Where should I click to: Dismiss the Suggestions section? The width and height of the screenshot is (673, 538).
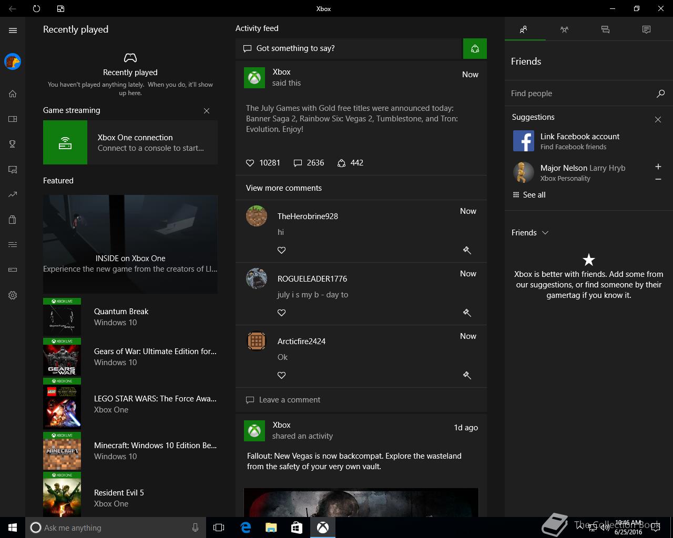[658, 120]
